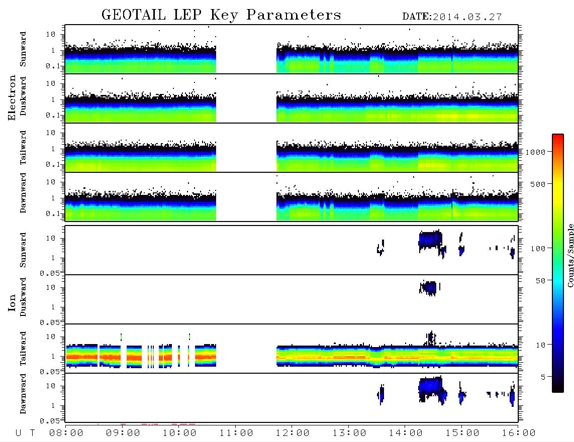Select the 11:00 time tick label

point(236,433)
